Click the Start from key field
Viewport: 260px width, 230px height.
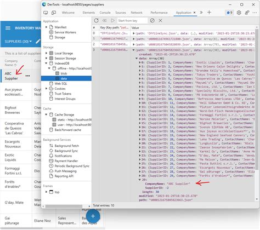click(x=132, y=21)
